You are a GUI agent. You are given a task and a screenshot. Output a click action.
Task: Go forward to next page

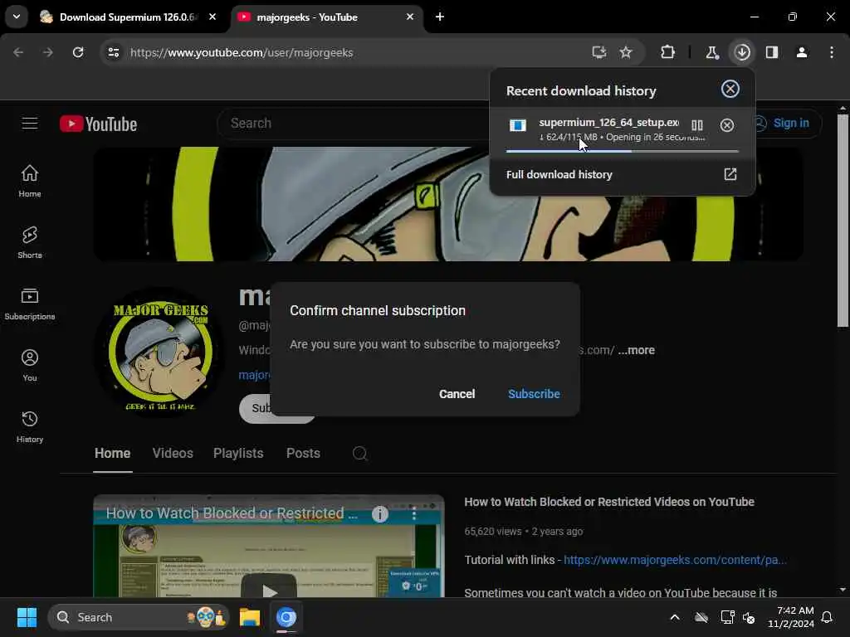(x=47, y=52)
